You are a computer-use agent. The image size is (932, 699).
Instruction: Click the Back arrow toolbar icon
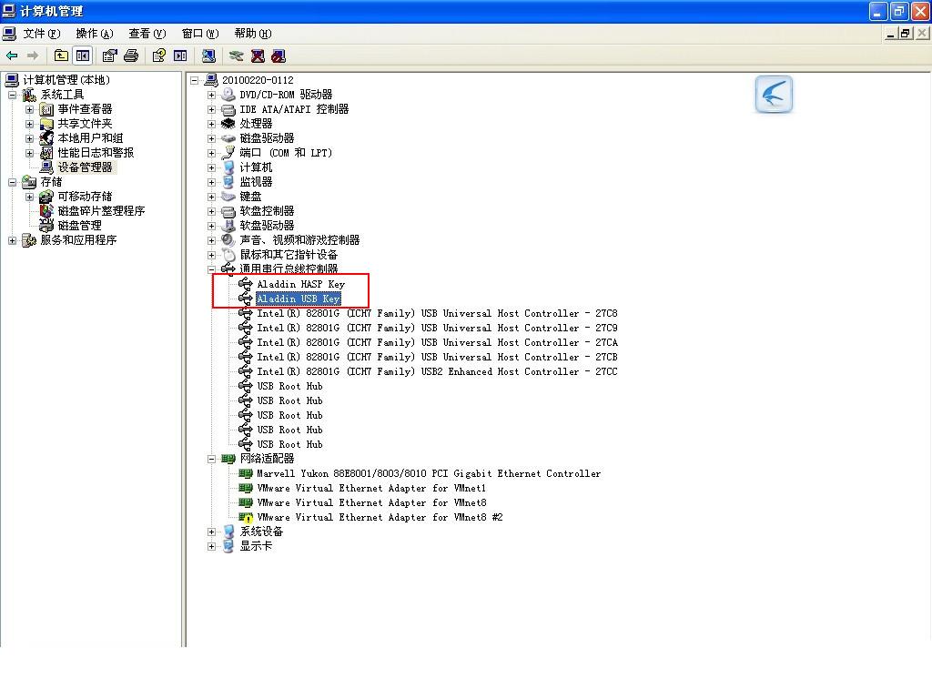point(12,56)
